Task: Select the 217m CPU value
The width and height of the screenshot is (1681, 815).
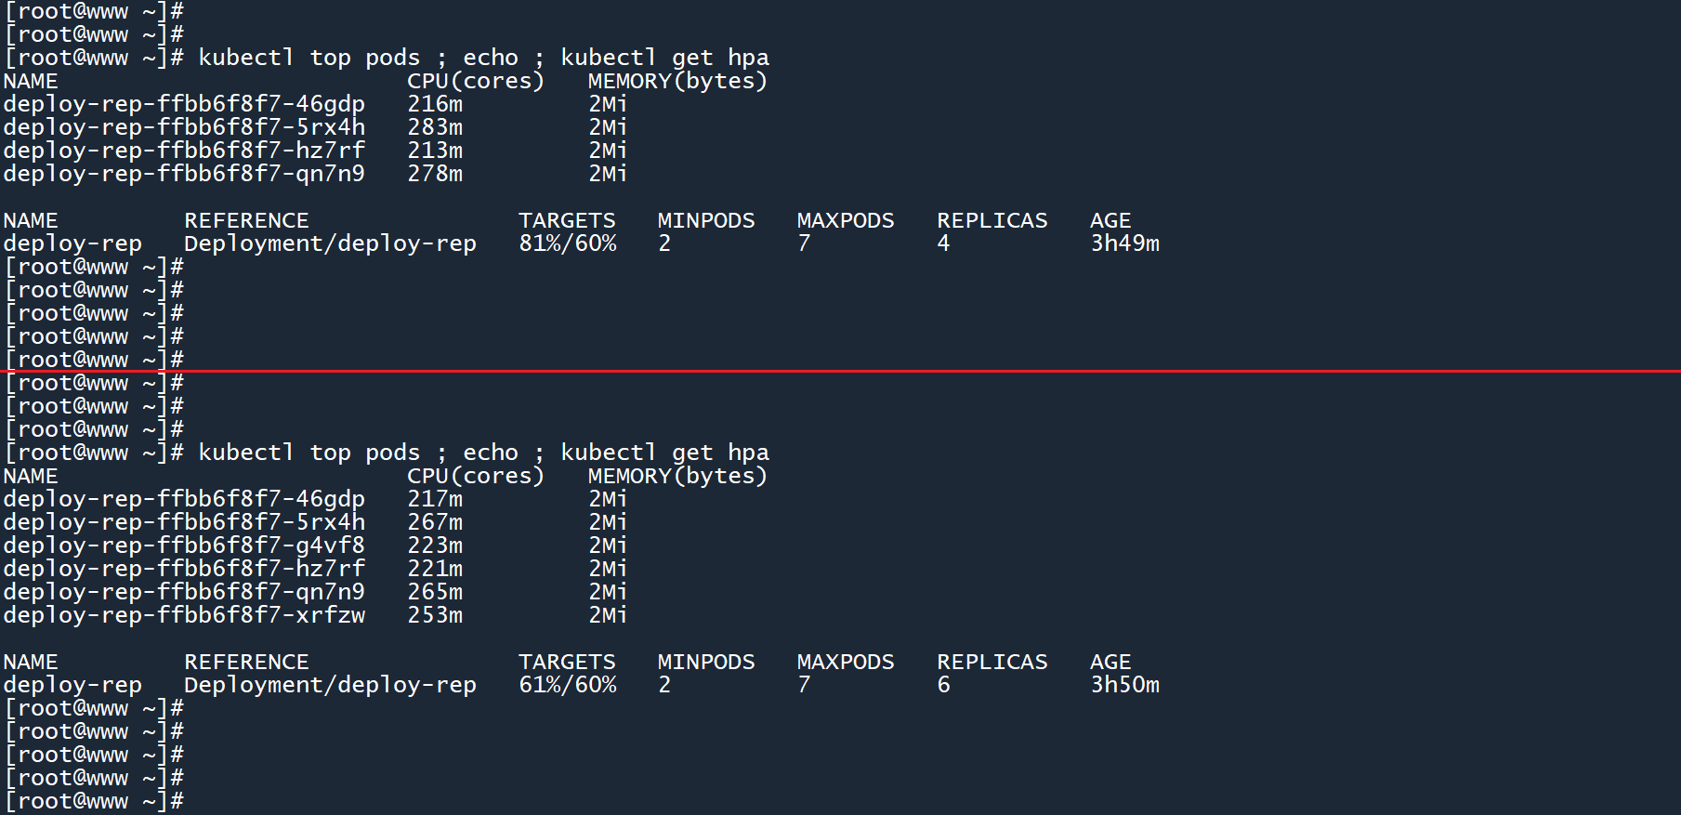Action: (x=435, y=499)
